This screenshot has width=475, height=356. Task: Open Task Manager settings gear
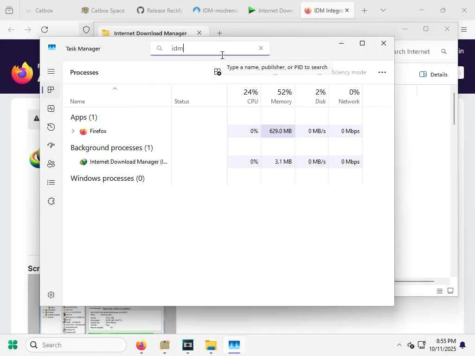coord(51,295)
